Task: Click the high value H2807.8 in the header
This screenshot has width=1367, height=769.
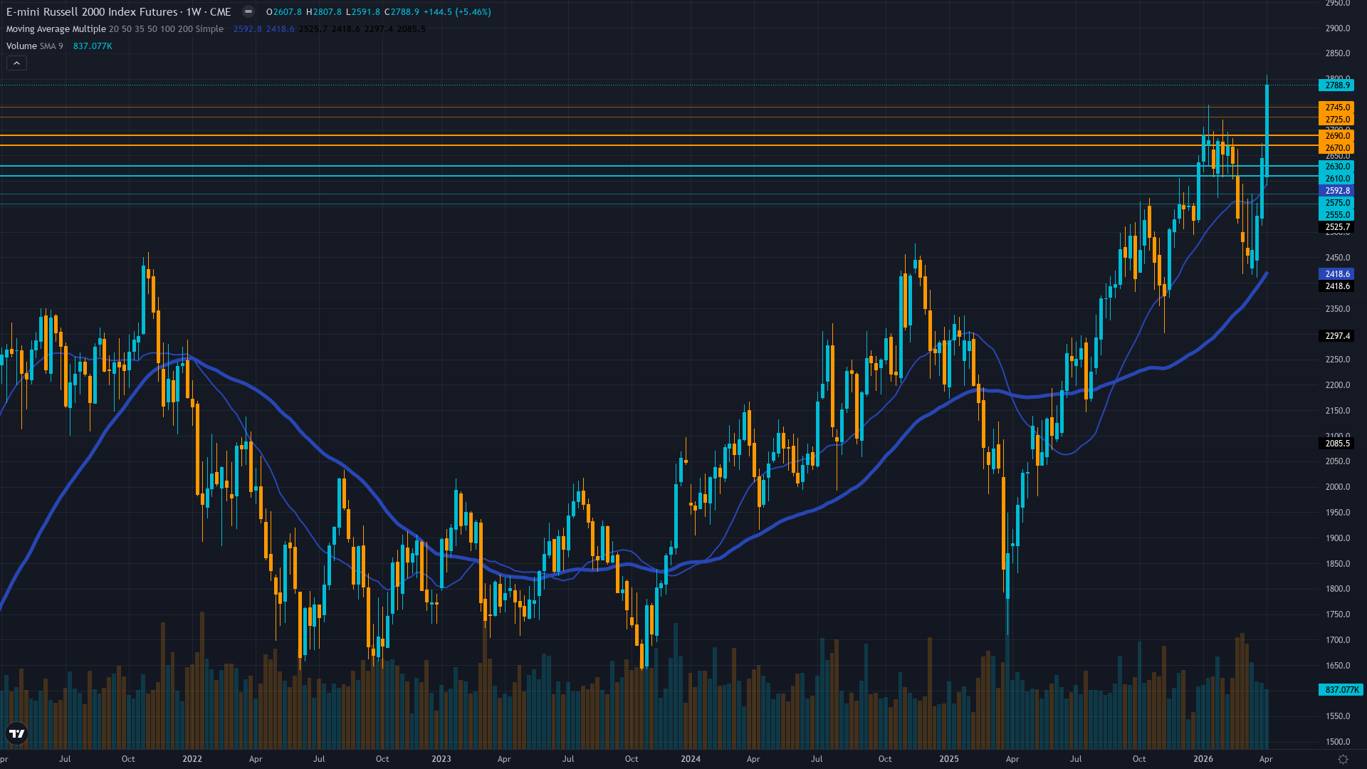Action: pos(324,12)
